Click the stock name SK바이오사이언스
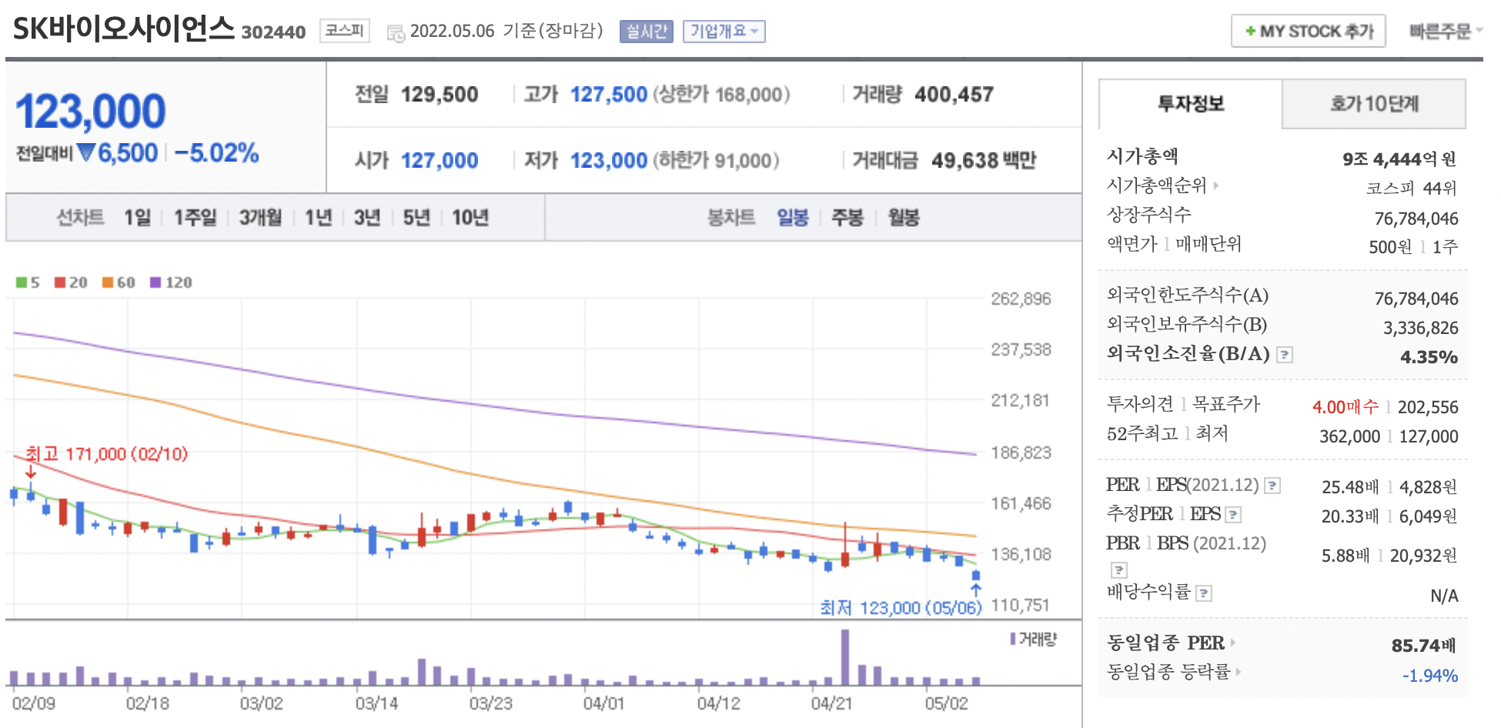This screenshot has width=1501, height=728. (x=123, y=29)
